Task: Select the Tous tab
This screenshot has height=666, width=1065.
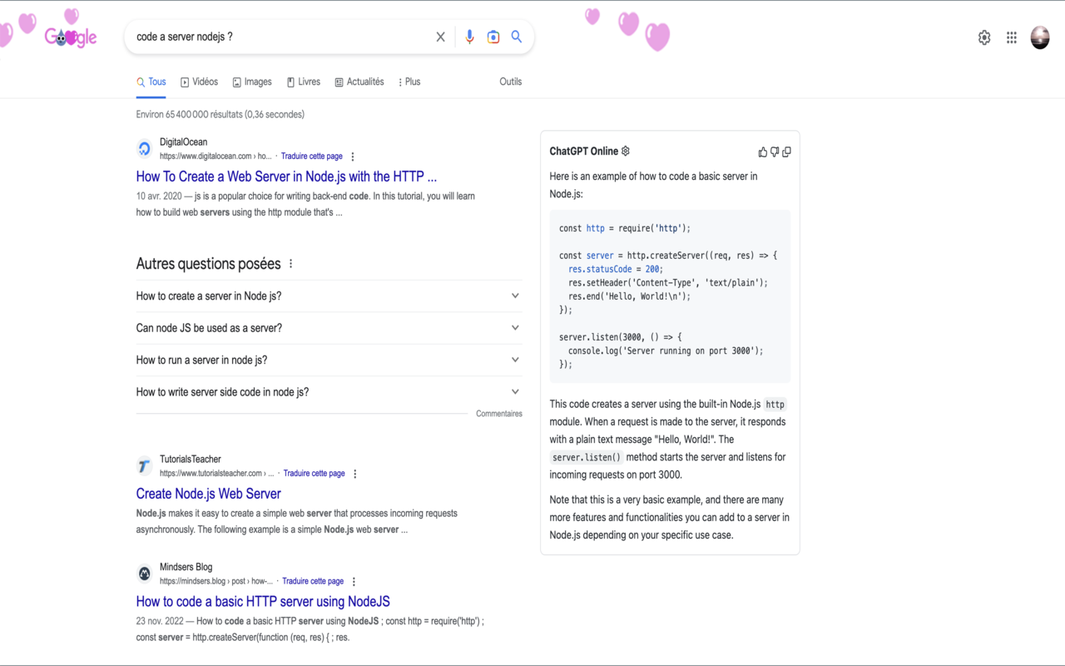Action: [151, 82]
